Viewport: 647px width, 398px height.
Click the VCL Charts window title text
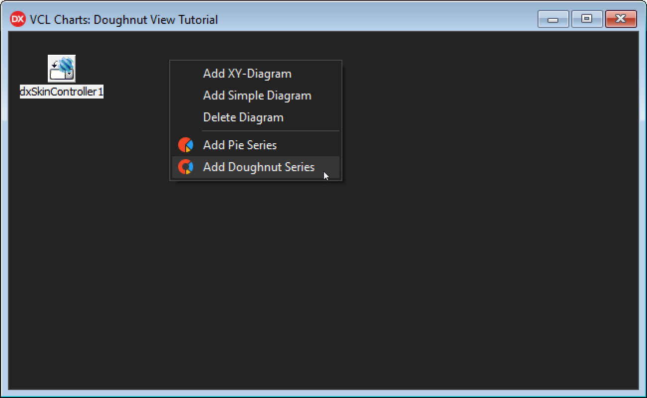[x=123, y=20]
